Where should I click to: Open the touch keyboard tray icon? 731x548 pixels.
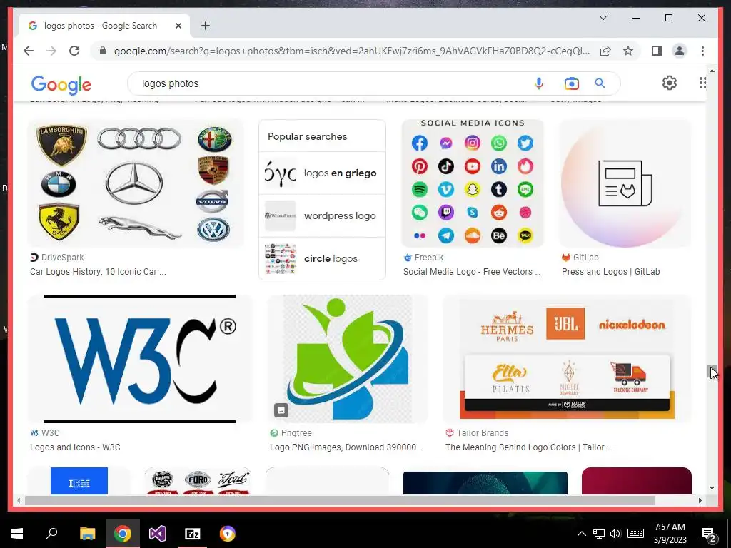pos(635,534)
